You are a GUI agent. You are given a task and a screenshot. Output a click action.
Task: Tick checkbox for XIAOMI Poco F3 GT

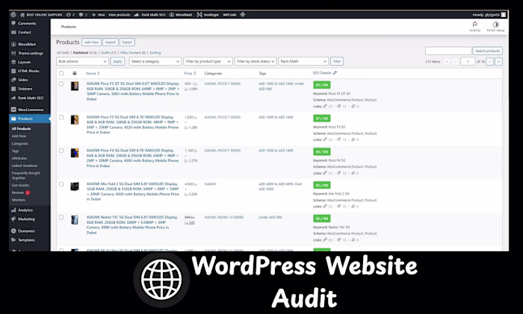click(x=61, y=84)
